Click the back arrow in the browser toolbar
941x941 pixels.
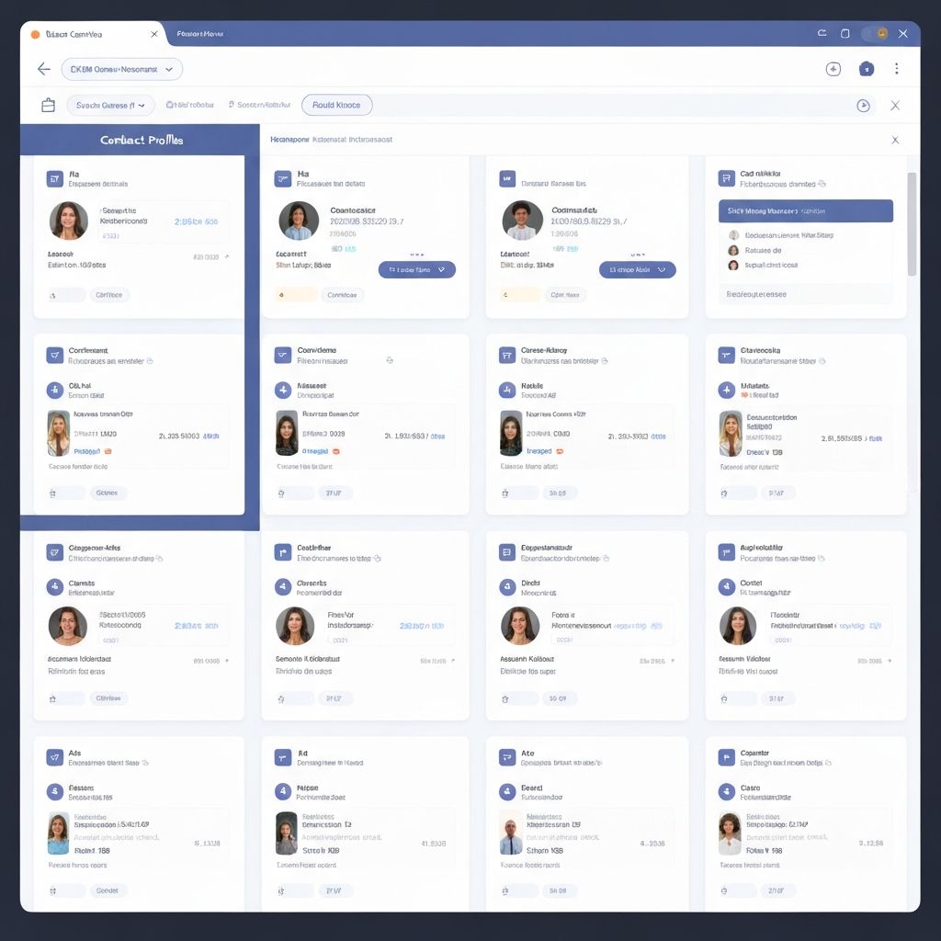(x=43, y=69)
